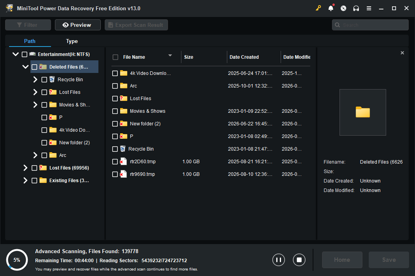This screenshot has height=276, width=415.
Task: Select New folder (2) in the tree
Action: tap(74, 143)
